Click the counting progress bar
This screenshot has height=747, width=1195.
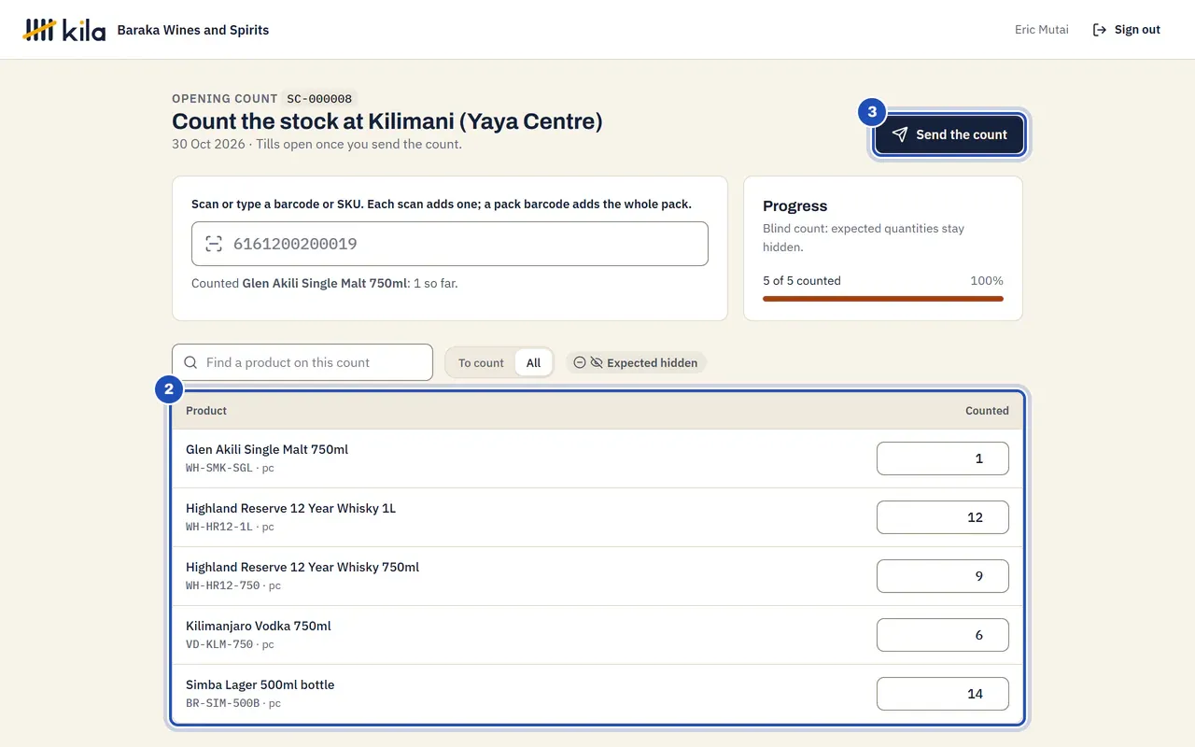(x=883, y=299)
